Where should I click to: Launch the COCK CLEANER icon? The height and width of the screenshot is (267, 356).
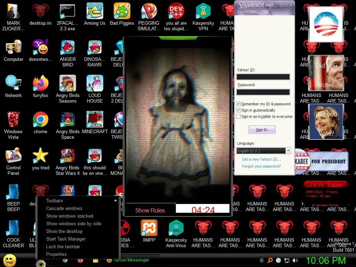[x=14, y=234]
